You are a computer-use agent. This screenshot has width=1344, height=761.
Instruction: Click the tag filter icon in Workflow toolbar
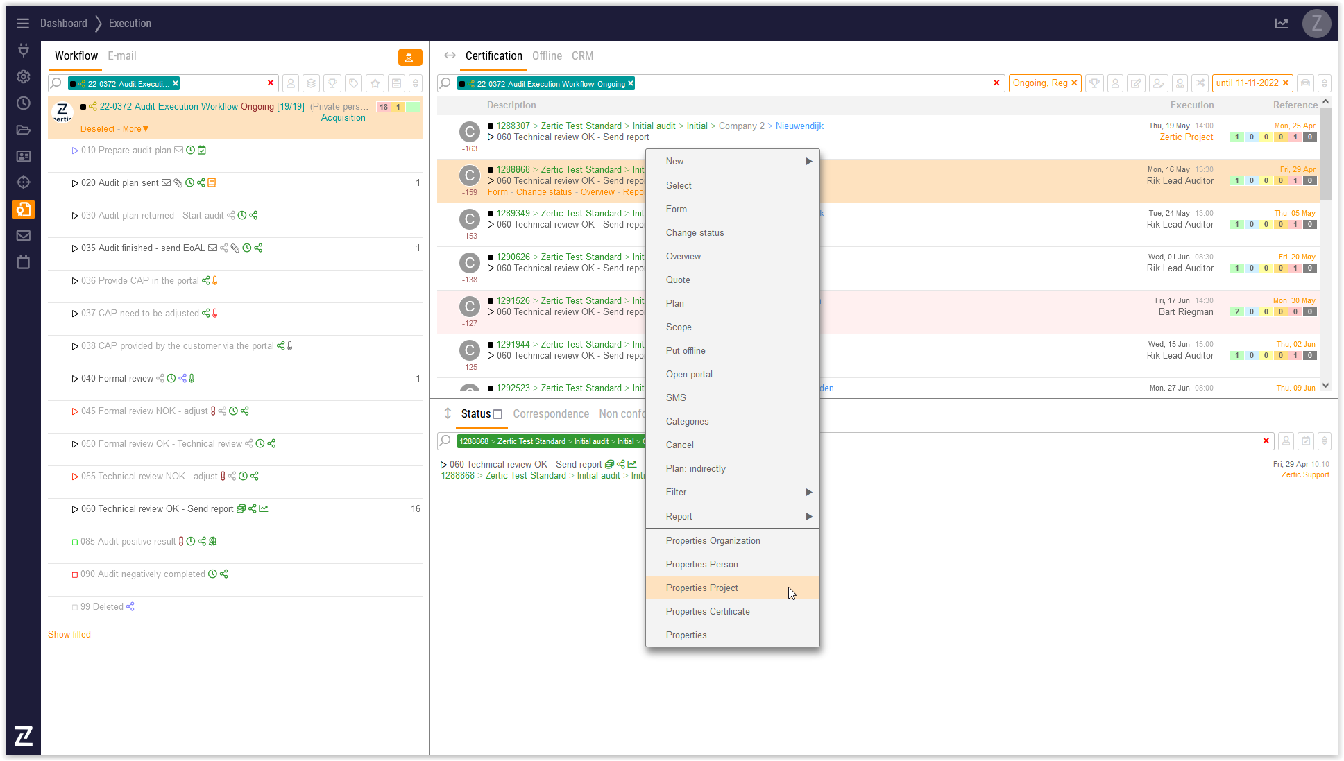pyautogui.click(x=354, y=83)
